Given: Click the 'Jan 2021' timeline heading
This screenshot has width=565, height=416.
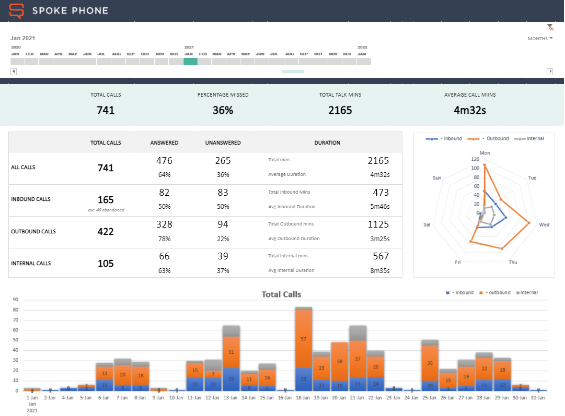Looking at the screenshot, I should pos(22,38).
